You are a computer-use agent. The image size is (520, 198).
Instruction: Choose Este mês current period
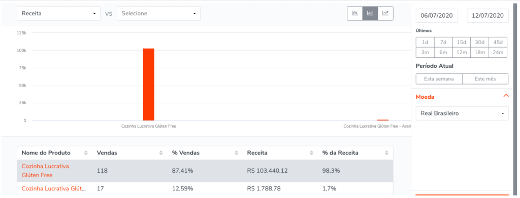pyautogui.click(x=485, y=79)
